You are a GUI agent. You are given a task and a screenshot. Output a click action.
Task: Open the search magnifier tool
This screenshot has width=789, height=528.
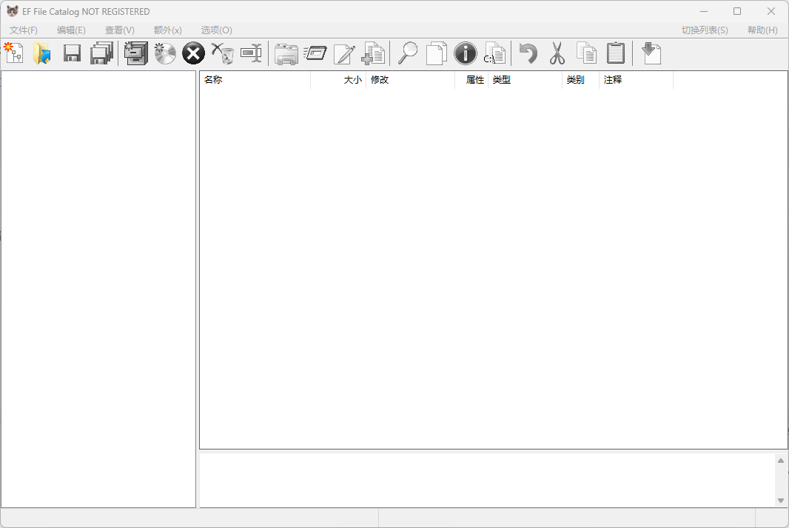(407, 53)
